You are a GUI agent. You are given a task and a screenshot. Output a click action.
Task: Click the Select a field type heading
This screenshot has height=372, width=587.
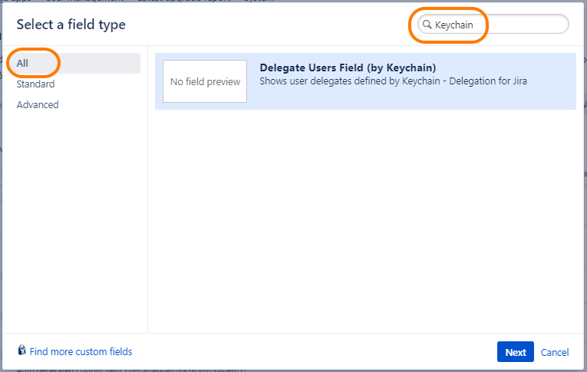(71, 25)
